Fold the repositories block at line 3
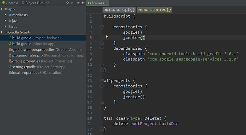 coord(102,27)
